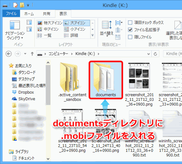Open the ファイル ribbon tab
The height and width of the screenshot is (164, 182).
(x=11, y=14)
